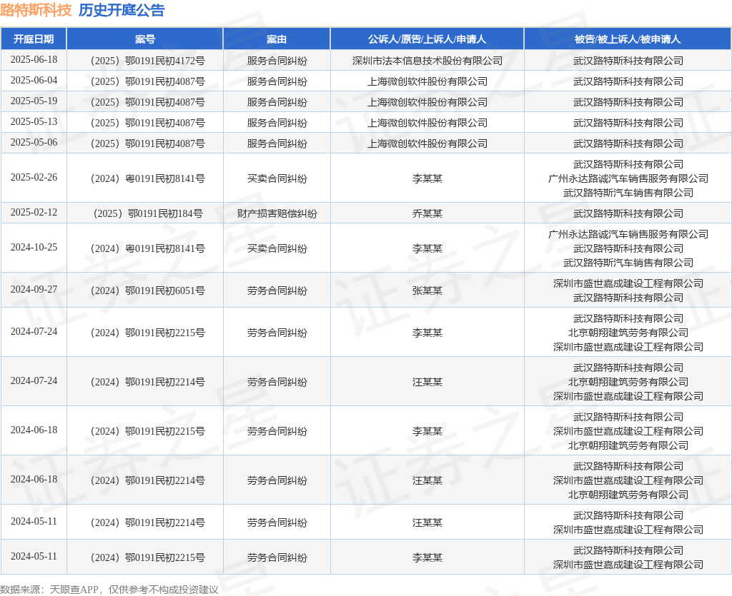Click 汪某某 in the 2024-07-24 row
732x596 pixels.
tap(427, 382)
